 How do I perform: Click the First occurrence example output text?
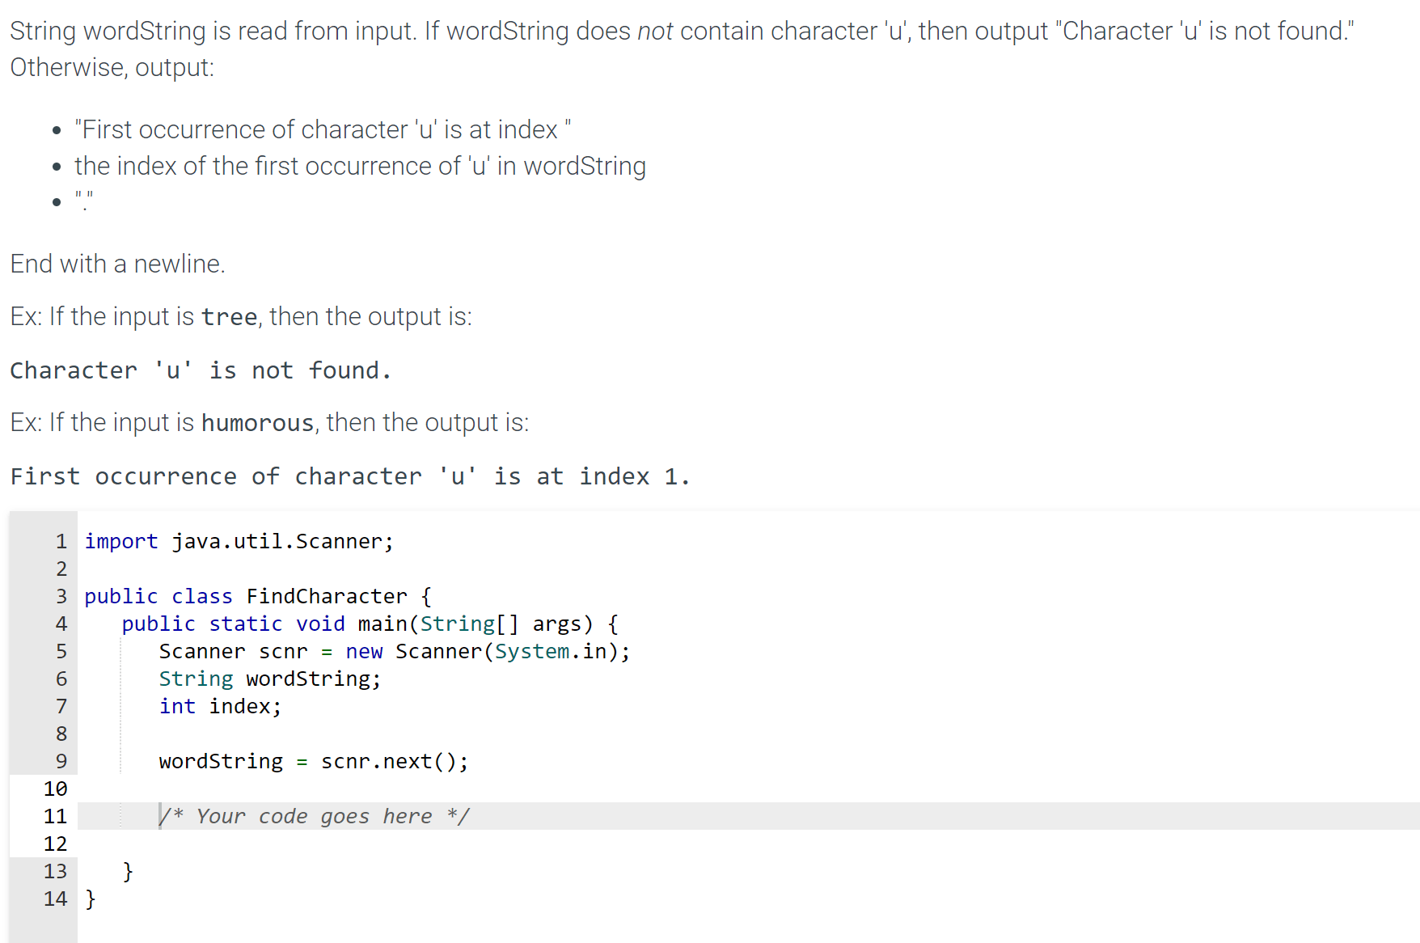pos(349,476)
